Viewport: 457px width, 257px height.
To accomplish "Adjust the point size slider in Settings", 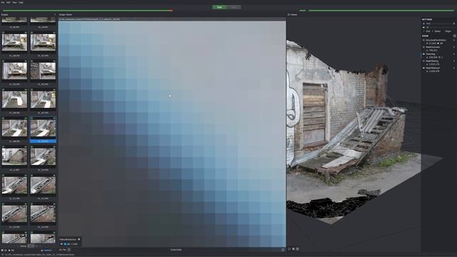I will [x=440, y=24].
